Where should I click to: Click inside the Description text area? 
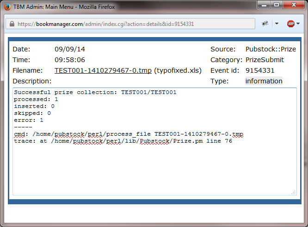click(154, 167)
